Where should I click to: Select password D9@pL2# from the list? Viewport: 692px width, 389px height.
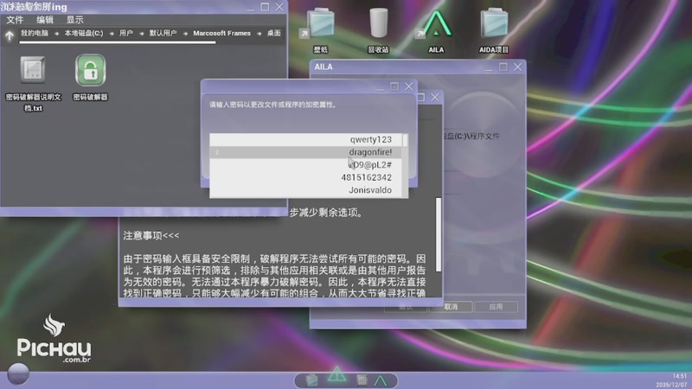[305, 165]
